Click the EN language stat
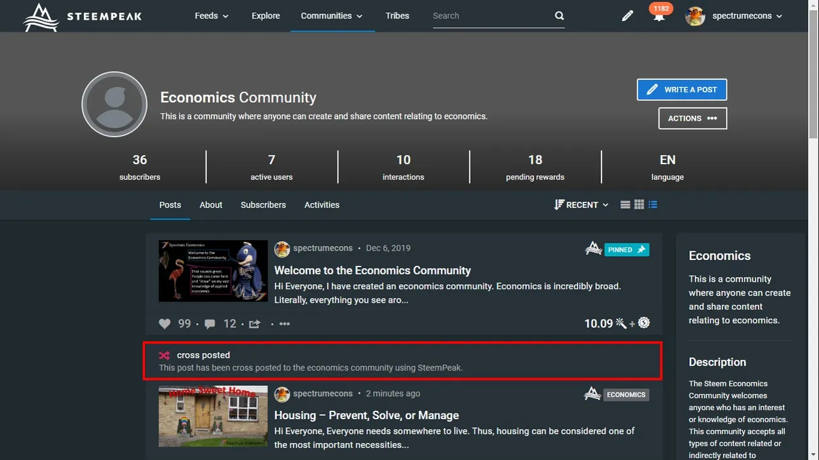The image size is (819, 460). 667,167
